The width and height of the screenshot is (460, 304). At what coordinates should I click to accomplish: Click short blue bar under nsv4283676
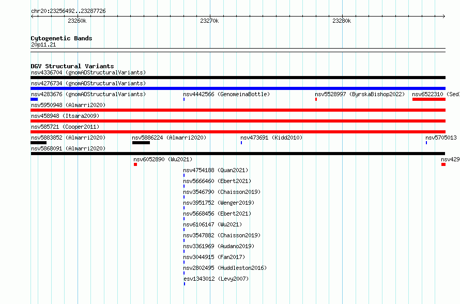[x=34, y=99]
